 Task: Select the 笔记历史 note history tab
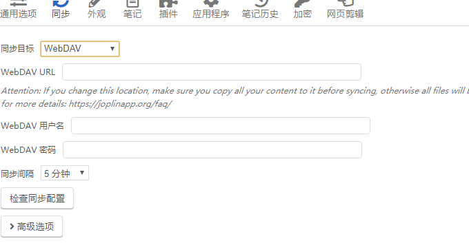coord(260,10)
